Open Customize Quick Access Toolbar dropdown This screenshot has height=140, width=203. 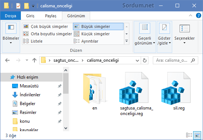[33, 6]
